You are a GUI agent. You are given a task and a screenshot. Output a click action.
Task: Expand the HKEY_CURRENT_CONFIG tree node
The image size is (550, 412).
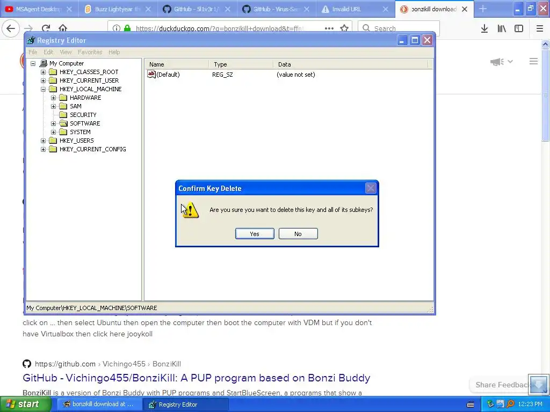pos(43,149)
